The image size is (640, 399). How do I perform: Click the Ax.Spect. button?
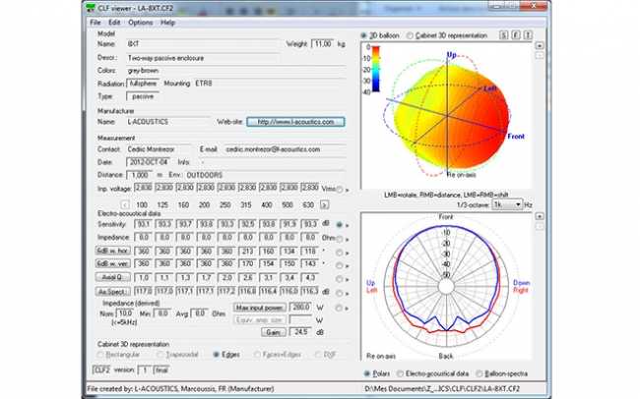tap(113, 292)
